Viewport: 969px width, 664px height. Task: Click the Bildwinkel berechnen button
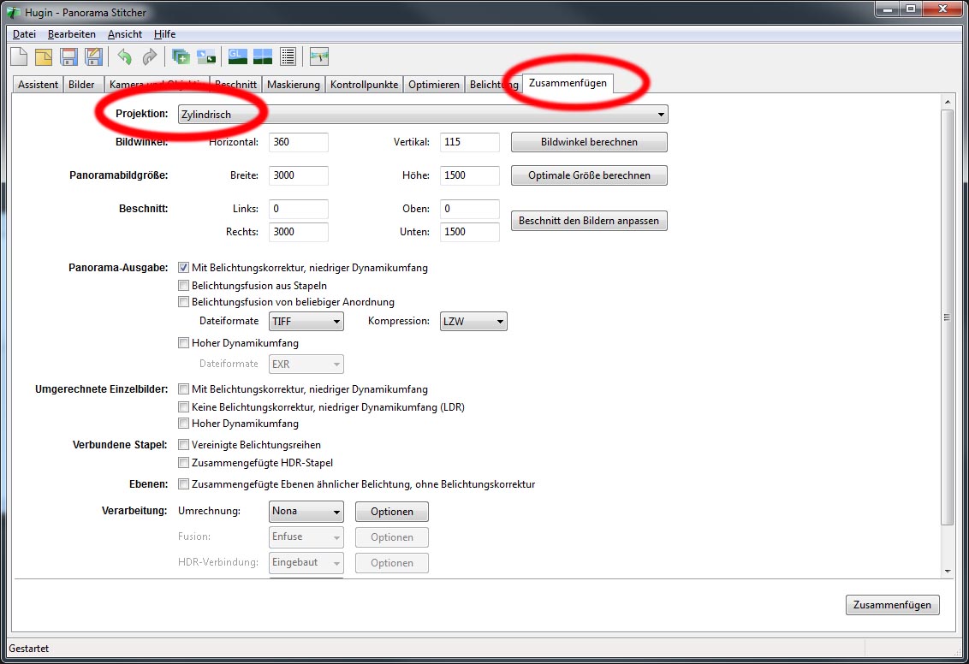(589, 142)
